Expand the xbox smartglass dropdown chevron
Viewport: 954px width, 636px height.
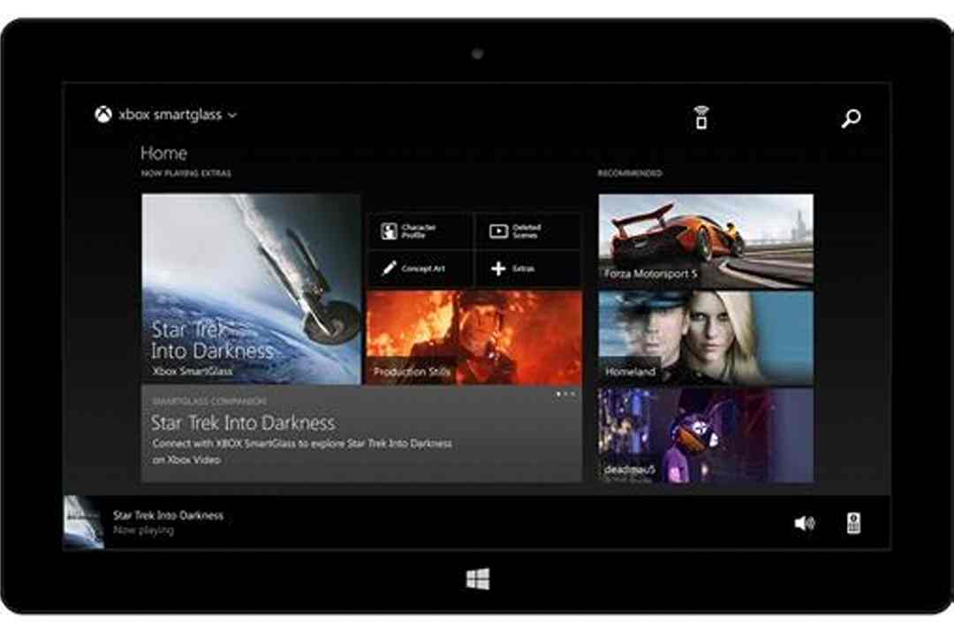point(231,115)
